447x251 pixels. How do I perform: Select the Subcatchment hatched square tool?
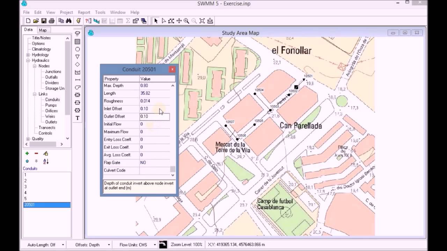(78, 41)
